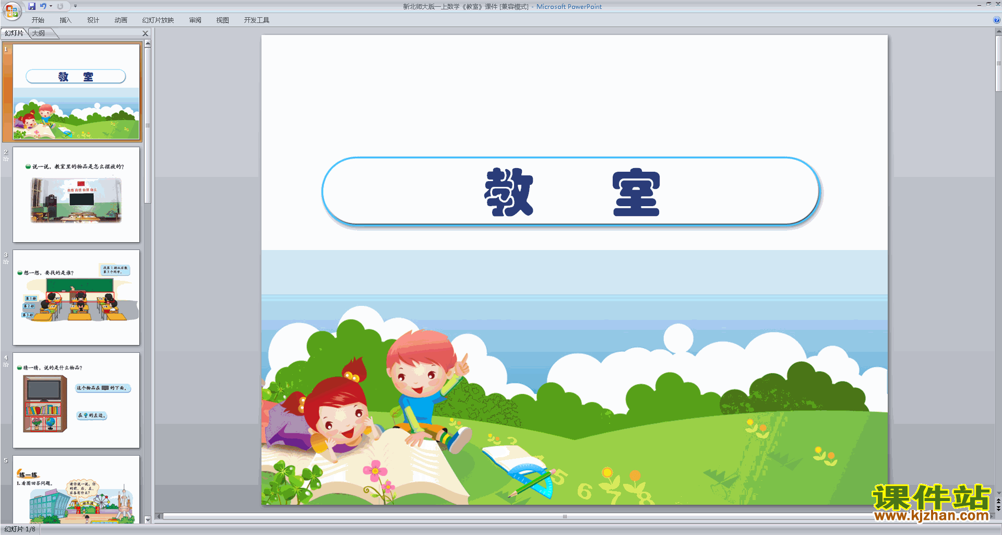Open the 视图 ribbon tab
Viewport: 1002px width, 535px height.
pyautogui.click(x=223, y=20)
